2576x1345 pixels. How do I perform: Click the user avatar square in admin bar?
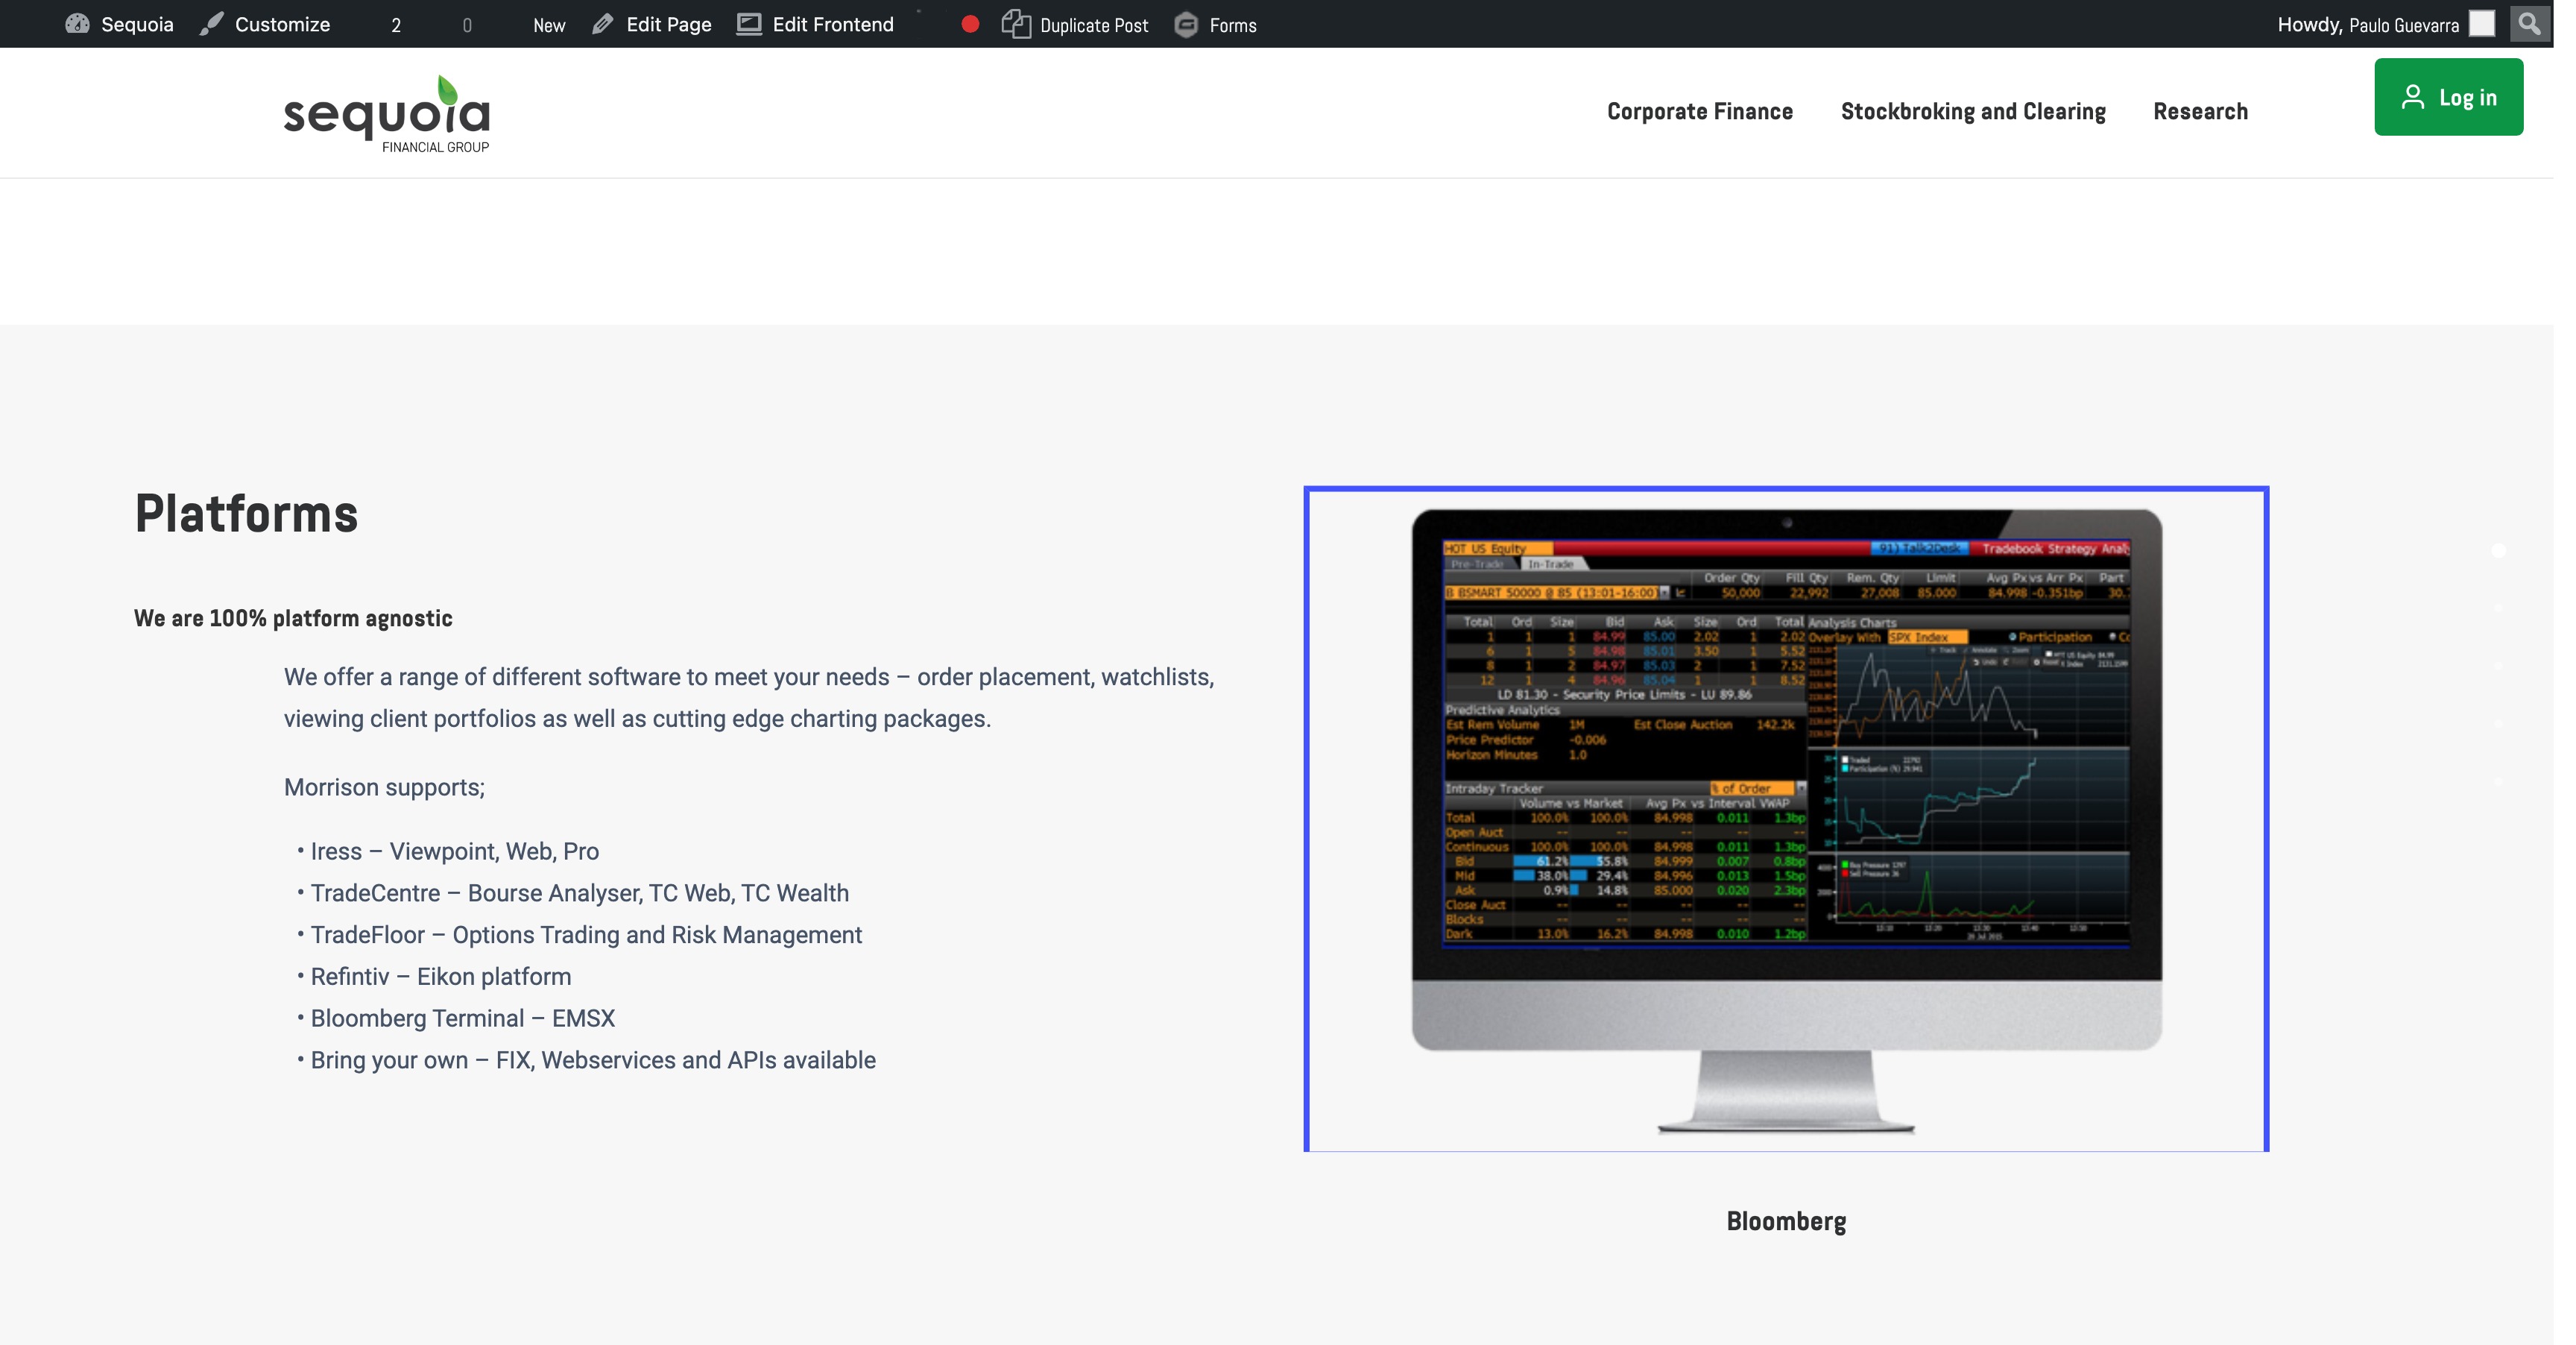[x=2482, y=24]
